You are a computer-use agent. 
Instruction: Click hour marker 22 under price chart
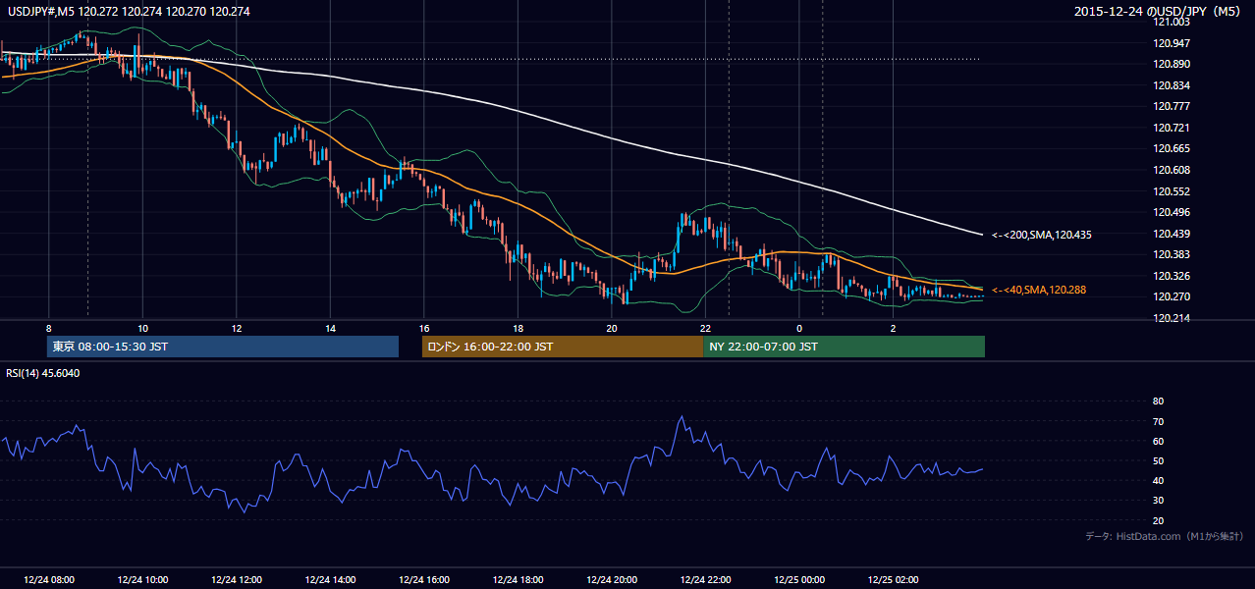point(705,328)
